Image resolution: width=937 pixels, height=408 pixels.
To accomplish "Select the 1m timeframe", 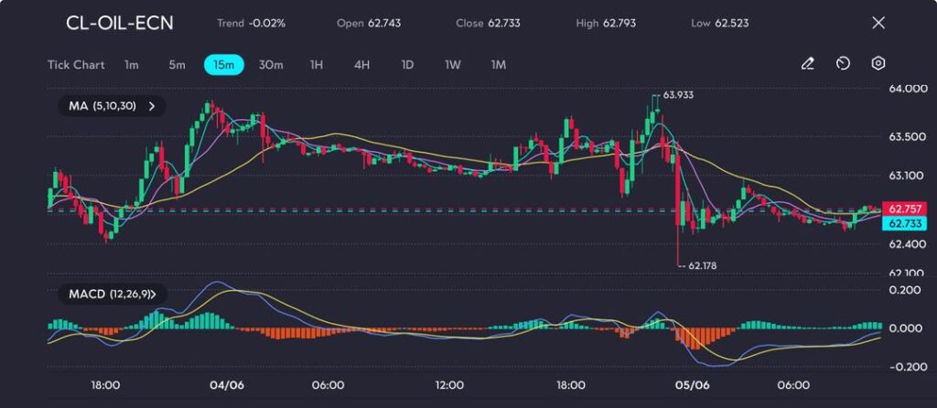I will tap(132, 65).
